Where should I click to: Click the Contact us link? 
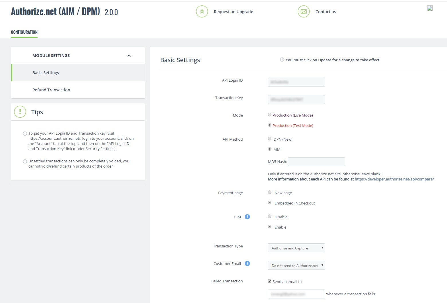click(x=326, y=12)
